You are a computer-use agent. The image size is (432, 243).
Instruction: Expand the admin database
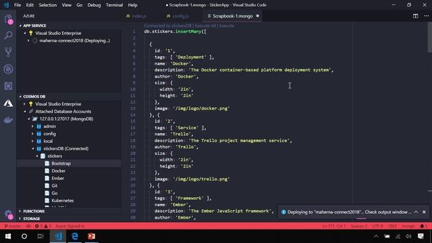[x=32, y=126]
